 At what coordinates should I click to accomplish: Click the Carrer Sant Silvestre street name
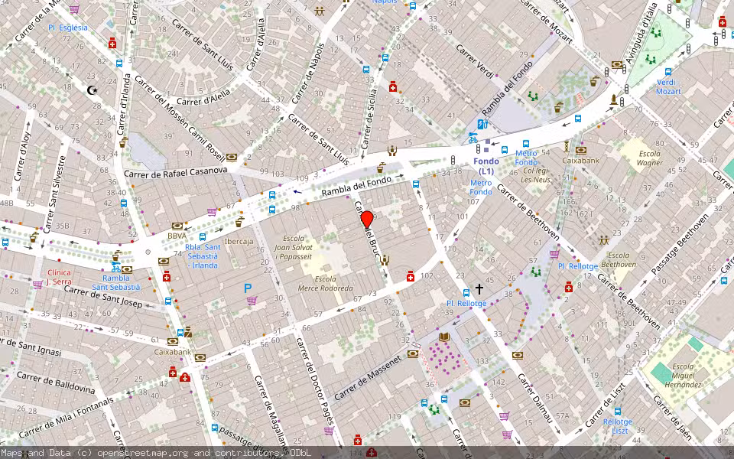tap(55, 194)
